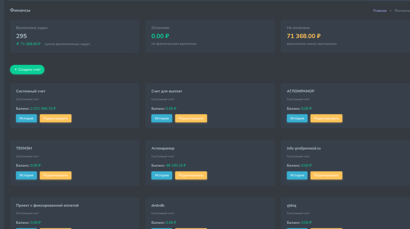Click the Не оплачено label
The width and height of the screenshot is (410, 229).
click(298, 28)
